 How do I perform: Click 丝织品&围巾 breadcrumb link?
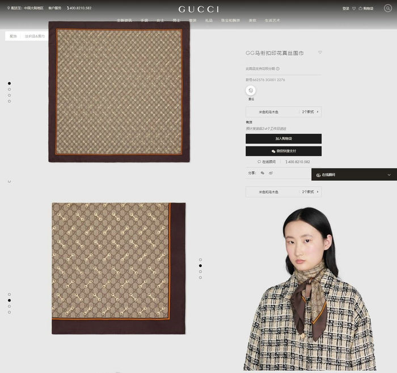[35, 36]
